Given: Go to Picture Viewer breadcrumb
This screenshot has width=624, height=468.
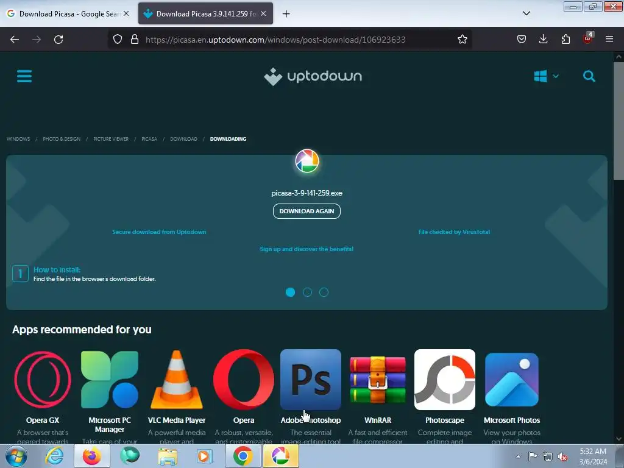Looking at the screenshot, I should coord(111,139).
